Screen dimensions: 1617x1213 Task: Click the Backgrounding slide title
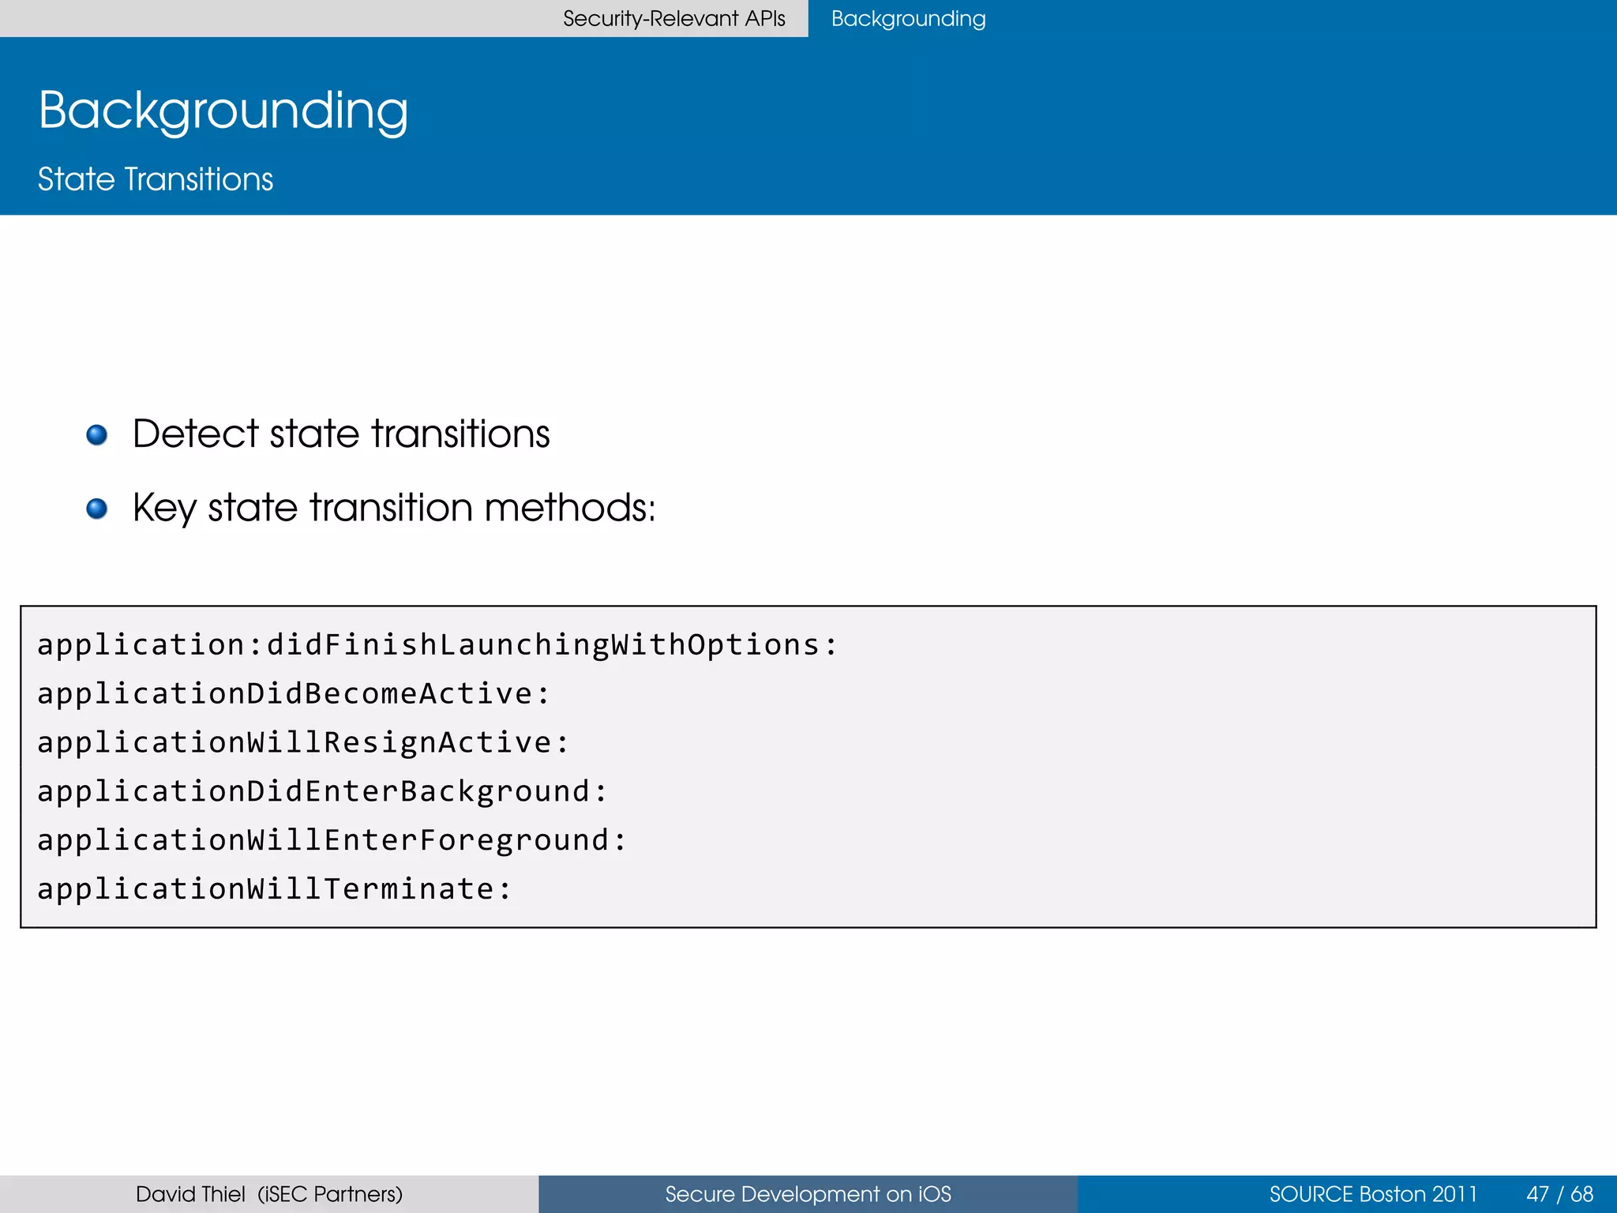tap(223, 111)
